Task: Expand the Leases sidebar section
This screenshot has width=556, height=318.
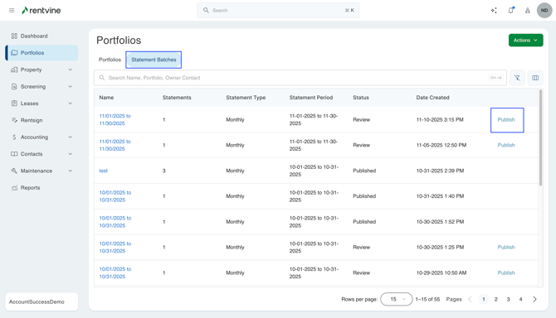Action: (x=71, y=104)
